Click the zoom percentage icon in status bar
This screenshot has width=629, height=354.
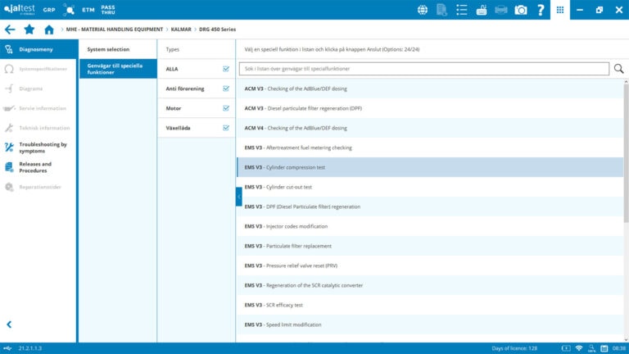pos(591,348)
